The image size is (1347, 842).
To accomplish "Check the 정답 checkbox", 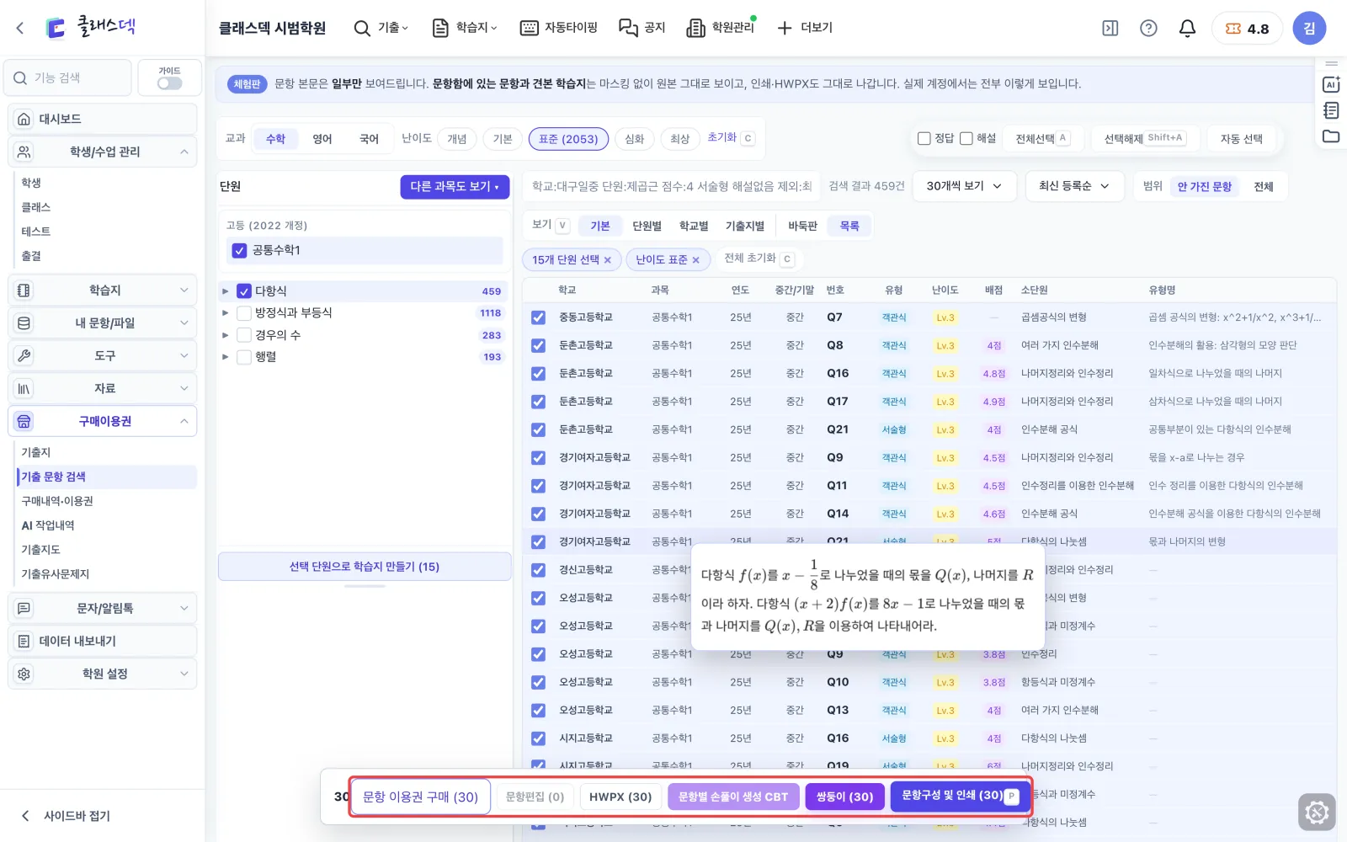I will point(924,138).
